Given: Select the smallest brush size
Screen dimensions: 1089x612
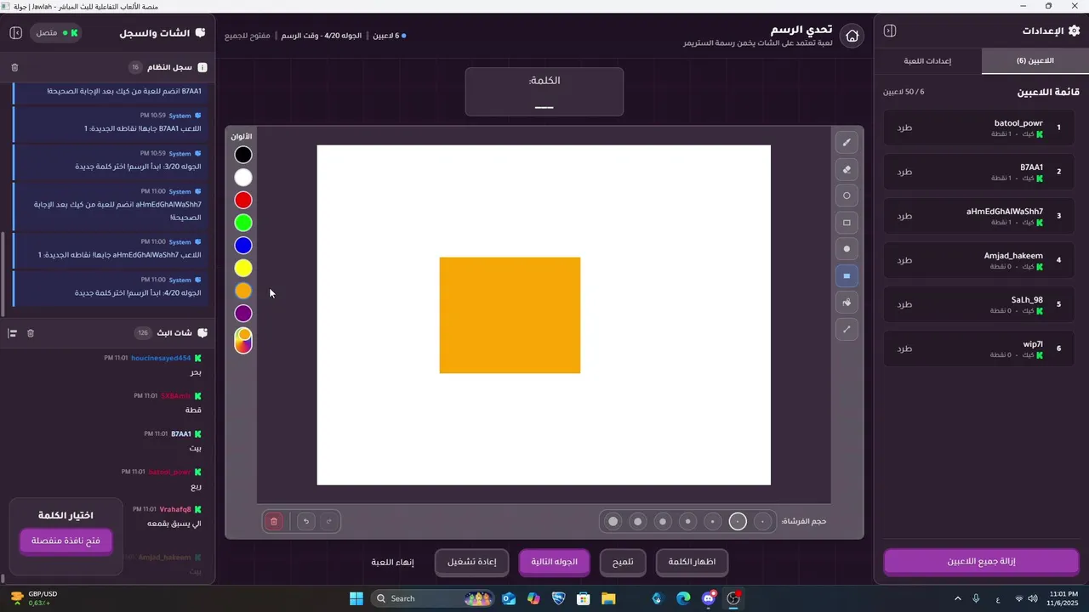Looking at the screenshot, I should coord(763,521).
